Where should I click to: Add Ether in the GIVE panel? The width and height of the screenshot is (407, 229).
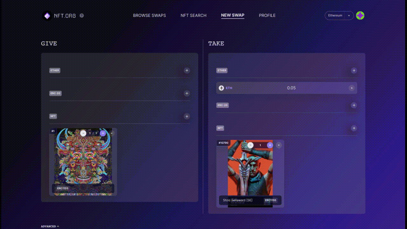187,71
